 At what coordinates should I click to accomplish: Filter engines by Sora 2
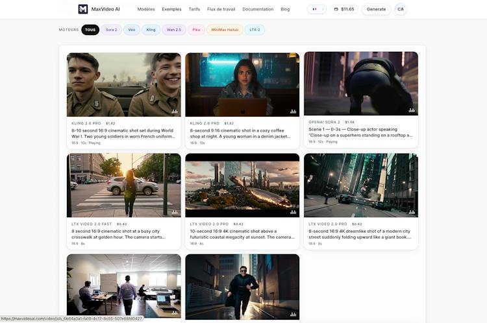pyautogui.click(x=111, y=30)
